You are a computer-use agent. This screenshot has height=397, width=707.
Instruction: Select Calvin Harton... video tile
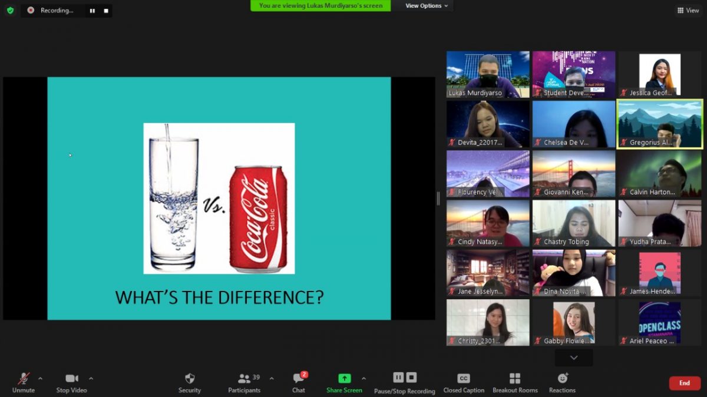pyautogui.click(x=660, y=174)
